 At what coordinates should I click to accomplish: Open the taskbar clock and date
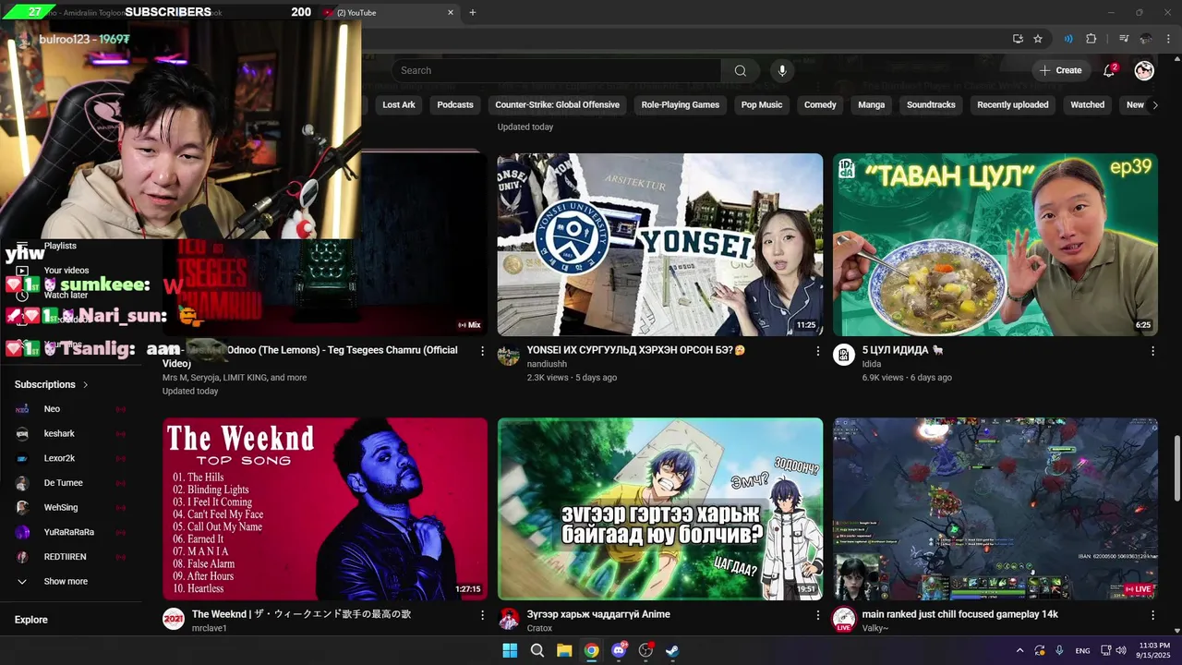pyautogui.click(x=1154, y=650)
